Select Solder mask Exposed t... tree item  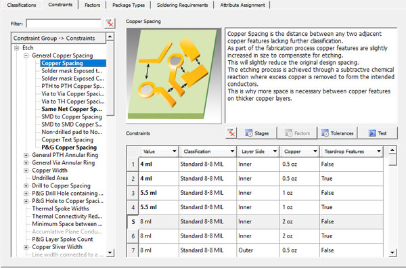click(72, 70)
